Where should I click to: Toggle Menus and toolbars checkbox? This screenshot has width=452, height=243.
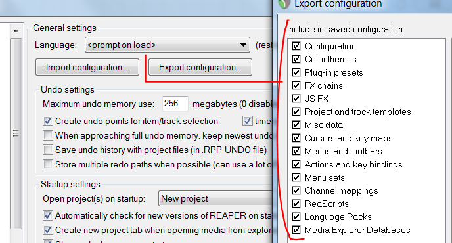tap(296, 151)
